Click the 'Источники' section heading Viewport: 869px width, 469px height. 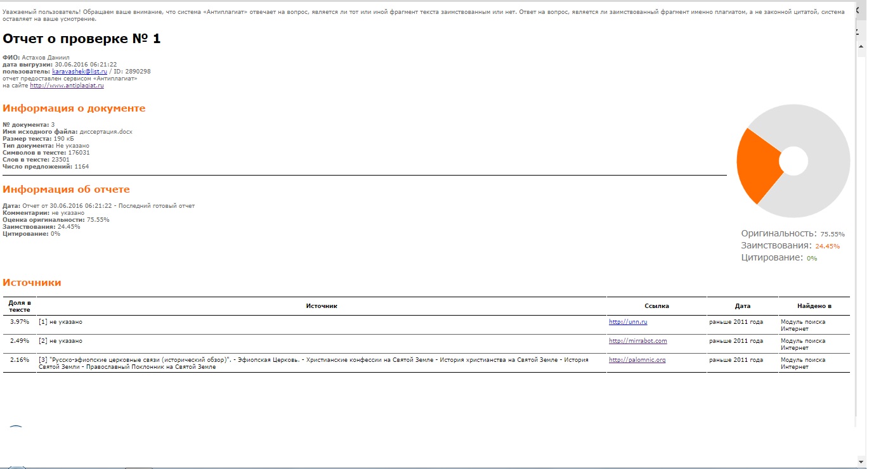coord(32,283)
